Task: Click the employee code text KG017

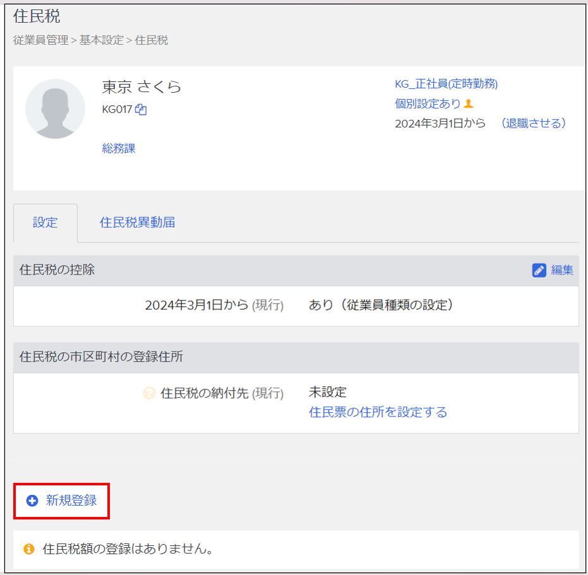Action: click(x=117, y=109)
